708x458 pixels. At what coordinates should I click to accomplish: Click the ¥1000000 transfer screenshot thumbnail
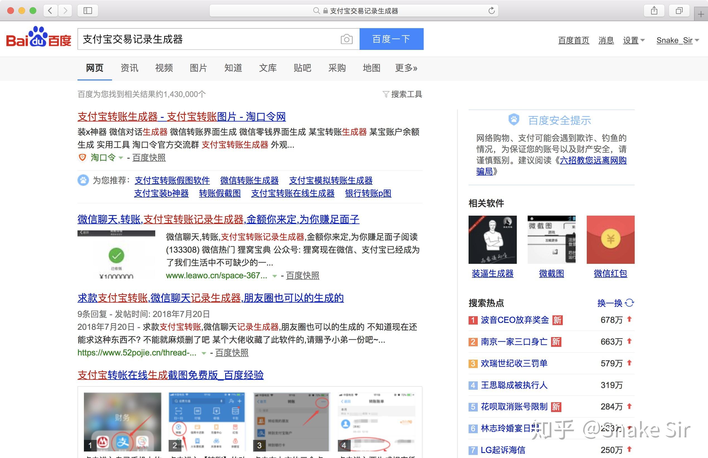click(x=116, y=255)
